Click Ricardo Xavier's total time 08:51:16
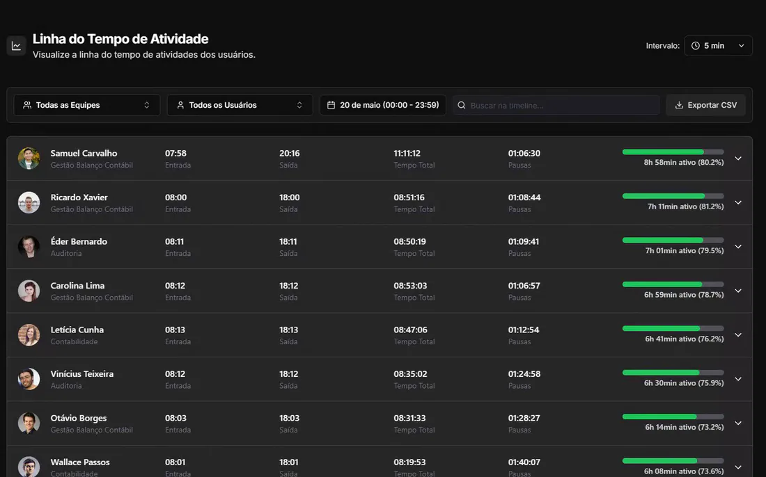This screenshot has height=477, width=766. pyautogui.click(x=409, y=197)
